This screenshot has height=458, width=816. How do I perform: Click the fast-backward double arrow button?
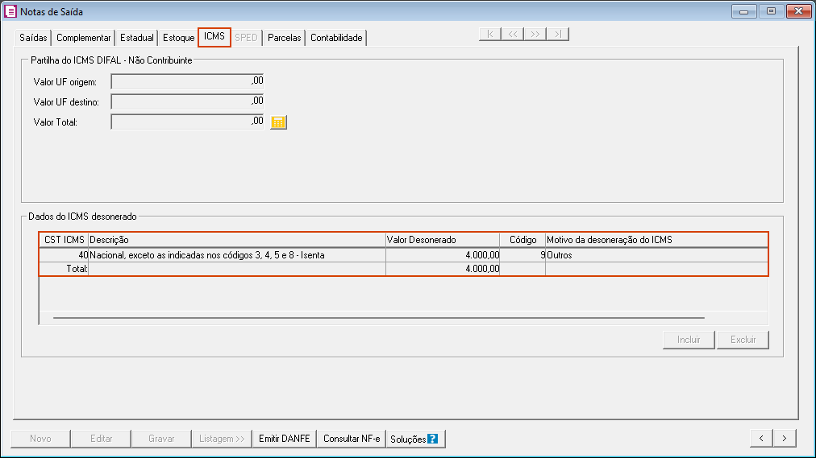512,34
